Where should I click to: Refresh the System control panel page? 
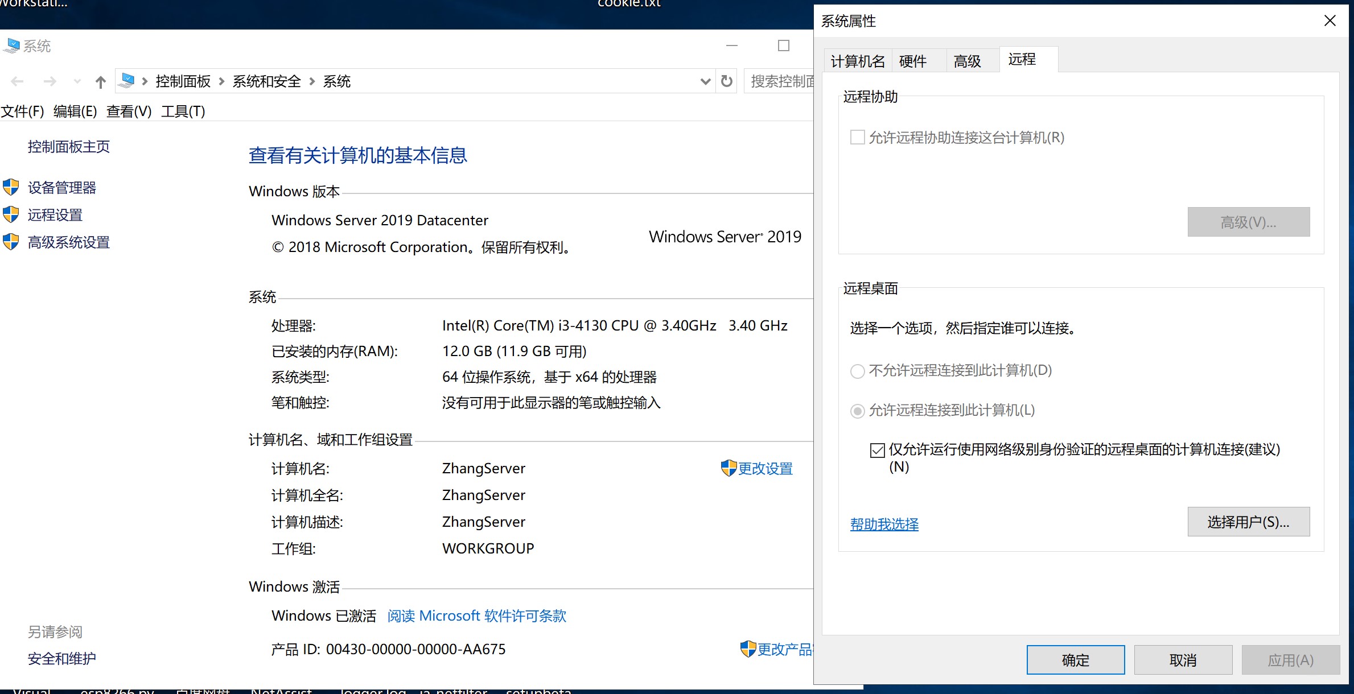click(x=727, y=81)
